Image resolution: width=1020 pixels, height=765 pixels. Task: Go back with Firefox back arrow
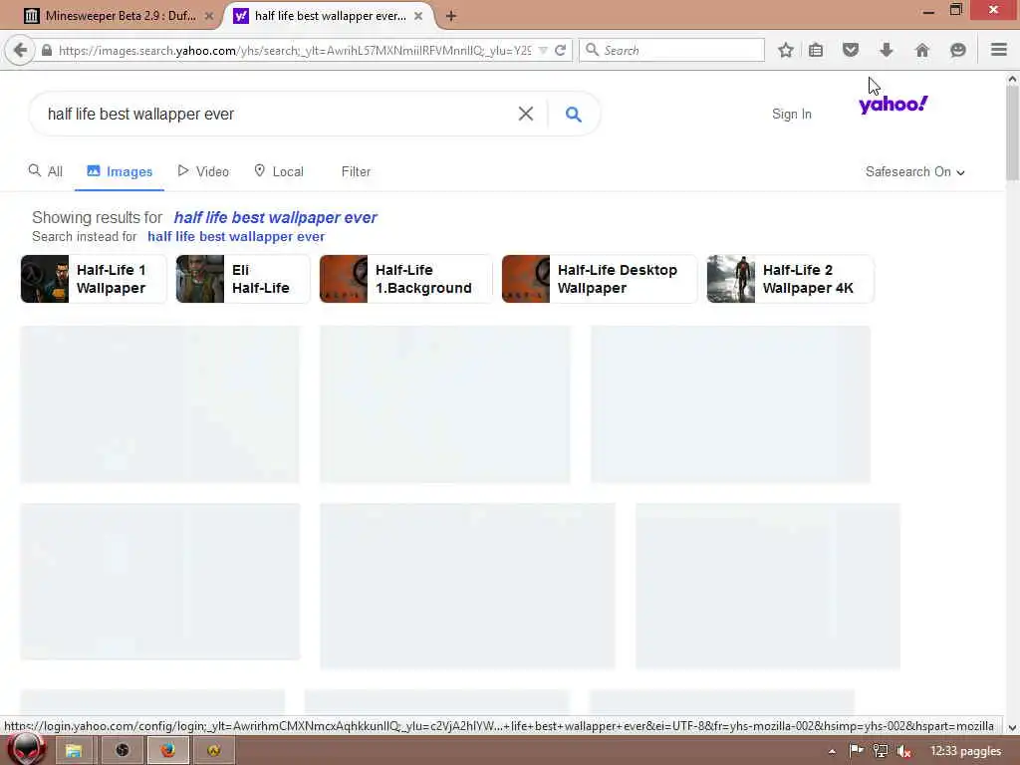coord(20,50)
